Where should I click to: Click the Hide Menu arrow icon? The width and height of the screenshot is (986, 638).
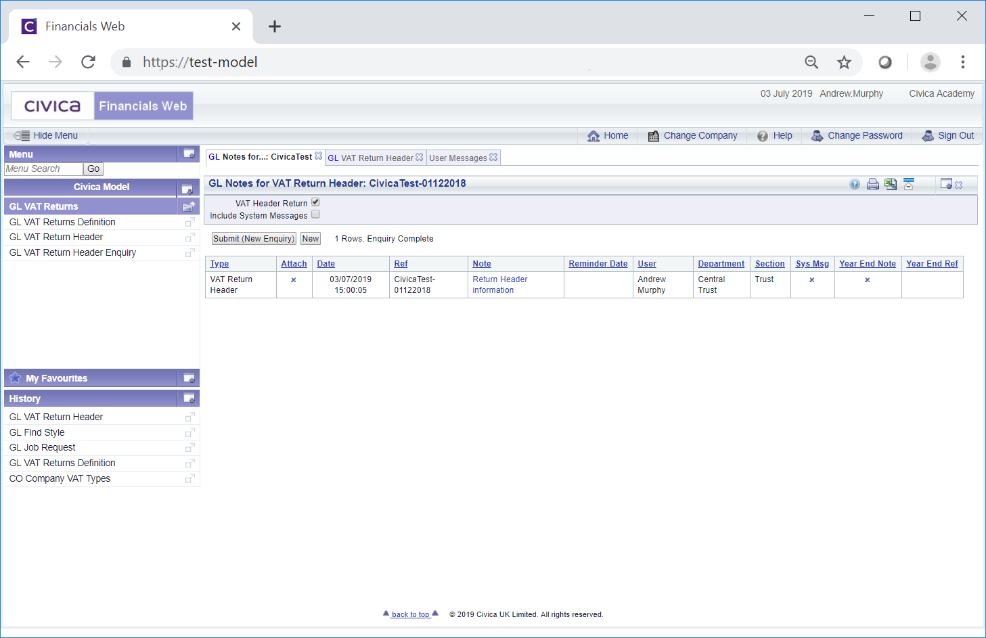[x=22, y=135]
